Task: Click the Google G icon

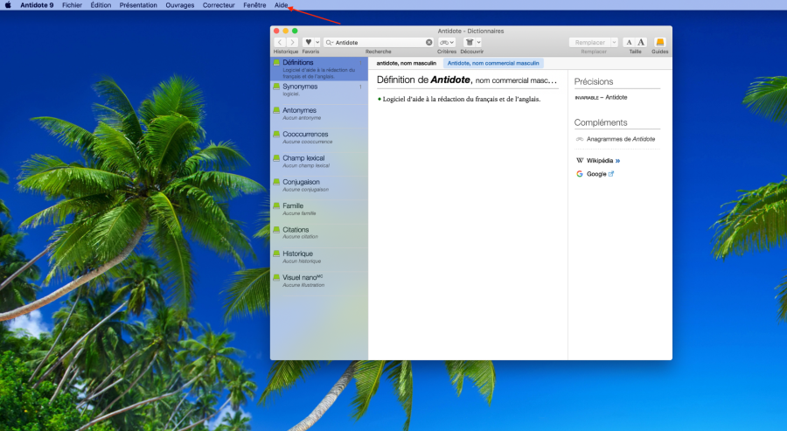Action: 579,174
